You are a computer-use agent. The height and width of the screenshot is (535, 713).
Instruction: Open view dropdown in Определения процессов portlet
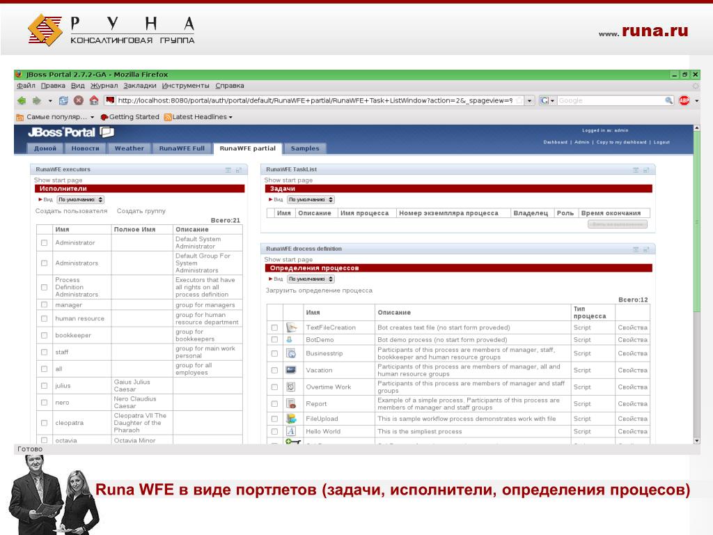coord(311,279)
